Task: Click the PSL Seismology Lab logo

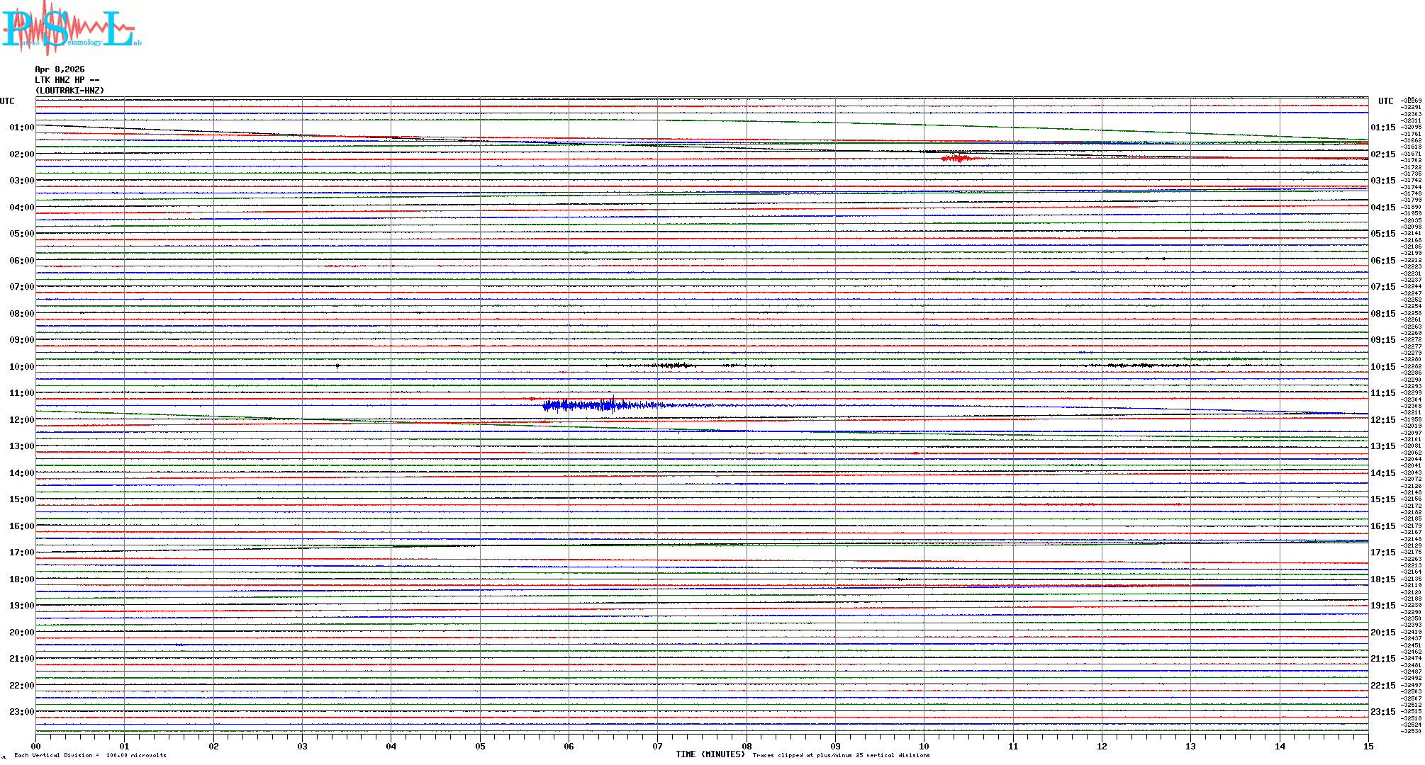Action: coord(71,28)
